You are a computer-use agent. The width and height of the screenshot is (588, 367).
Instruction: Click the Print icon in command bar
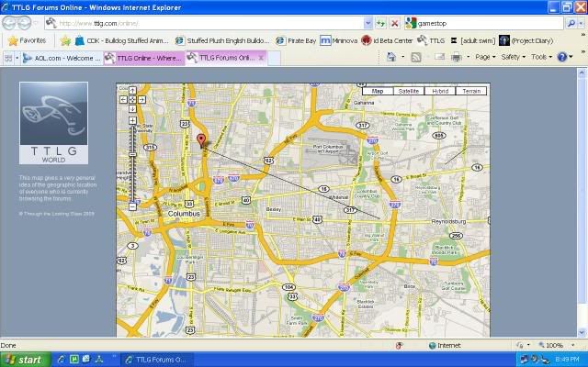(x=457, y=57)
